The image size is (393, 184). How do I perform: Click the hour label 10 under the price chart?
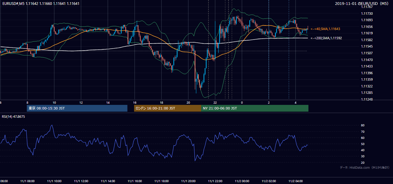pyautogui.click(x=54, y=103)
